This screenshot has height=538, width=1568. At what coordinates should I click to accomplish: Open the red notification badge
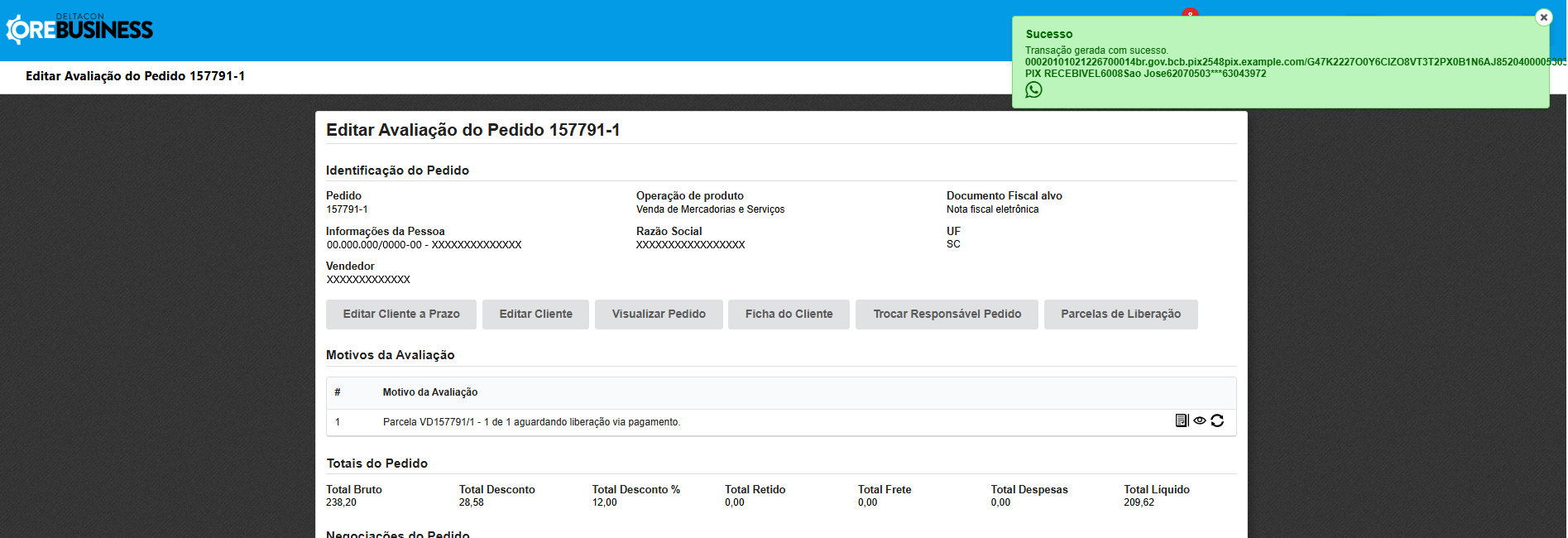[x=1189, y=13]
